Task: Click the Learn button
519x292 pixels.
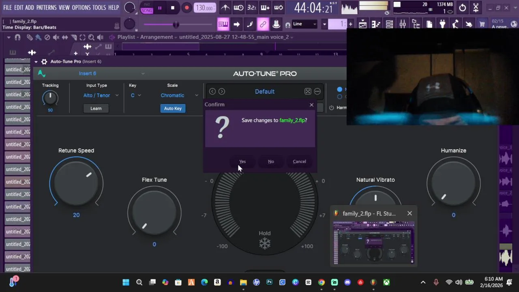Action: click(x=96, y=108)
